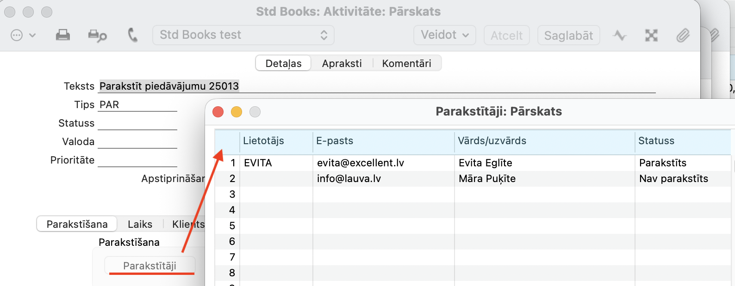This screenshot has width=735, height=286.
Task: Click the print icon in toolbar
Action: pos(62,35)
